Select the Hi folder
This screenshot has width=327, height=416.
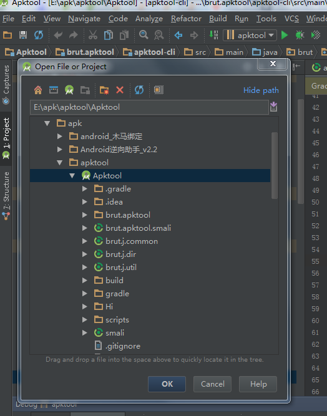tap(104, 306)
